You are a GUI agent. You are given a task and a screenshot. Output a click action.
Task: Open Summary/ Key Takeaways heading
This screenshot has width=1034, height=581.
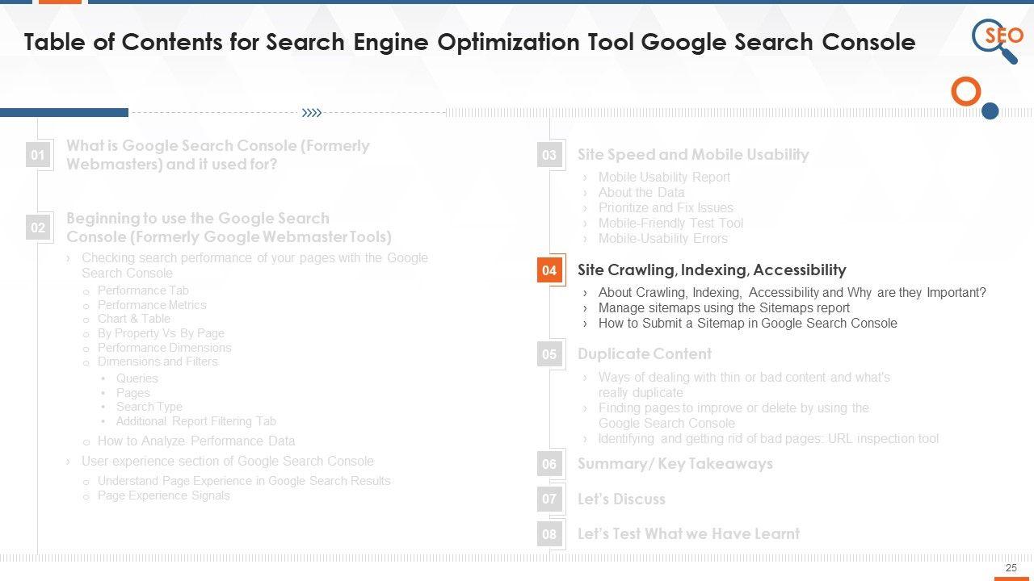[675, 464]
